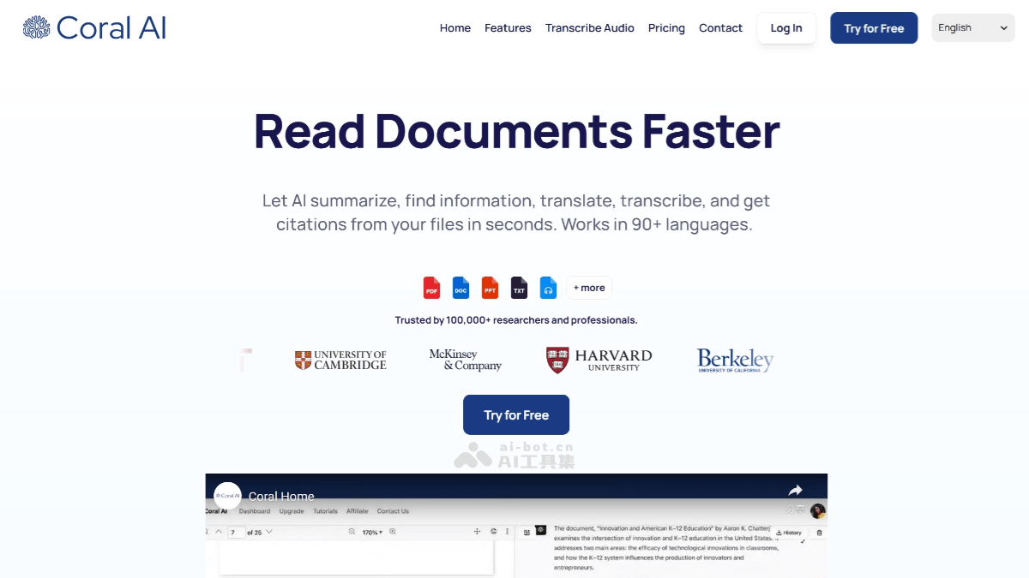The image size is (1029, 578).
Task: Click the video share arrow icon
Action: pyautogui.click(x=795, y=491)
